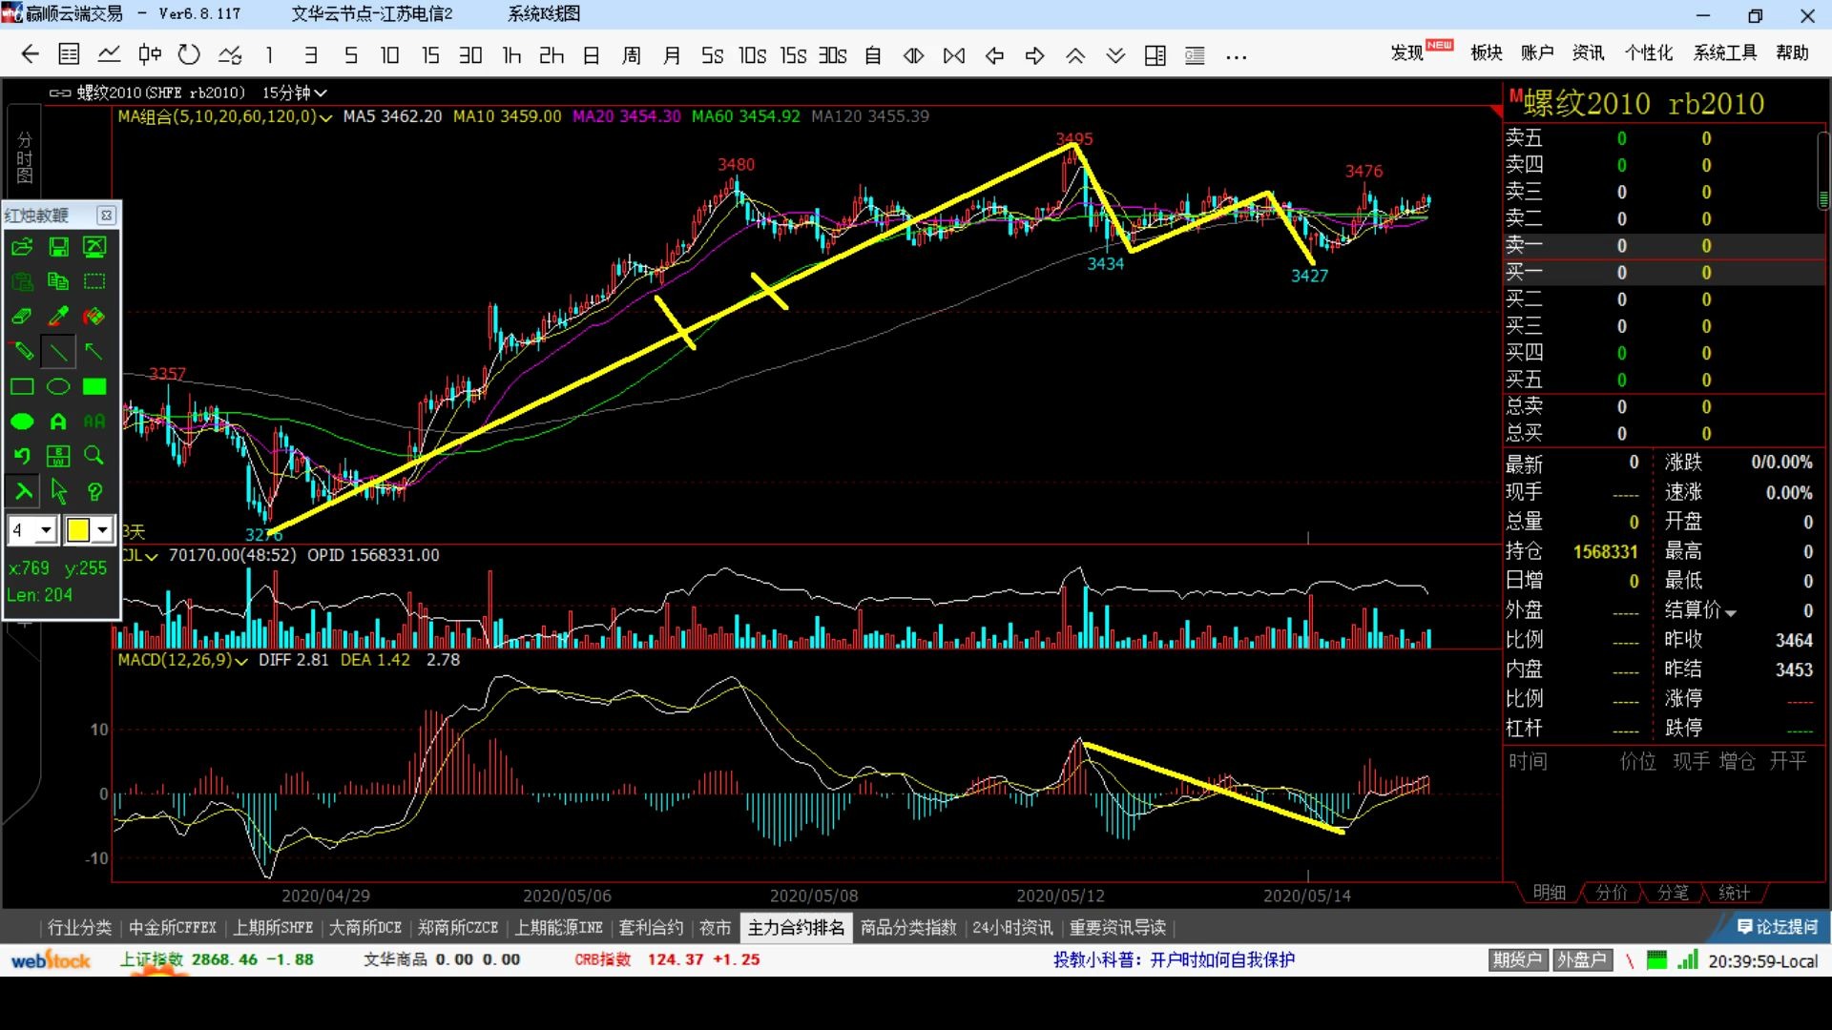Select the mouse pointer tool

(x=58, y=491)
